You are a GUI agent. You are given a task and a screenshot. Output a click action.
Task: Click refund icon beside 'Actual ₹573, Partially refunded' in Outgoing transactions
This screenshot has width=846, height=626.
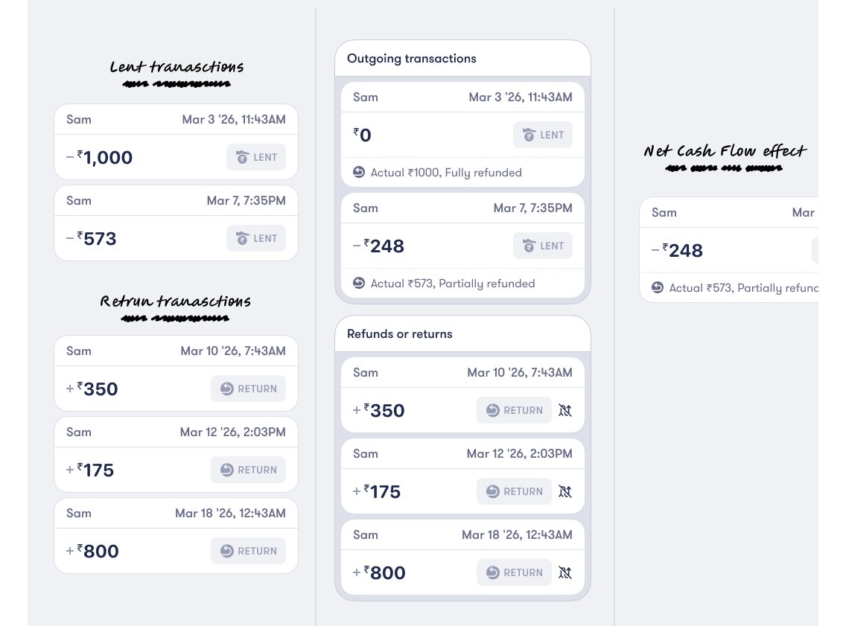[359, 284]
